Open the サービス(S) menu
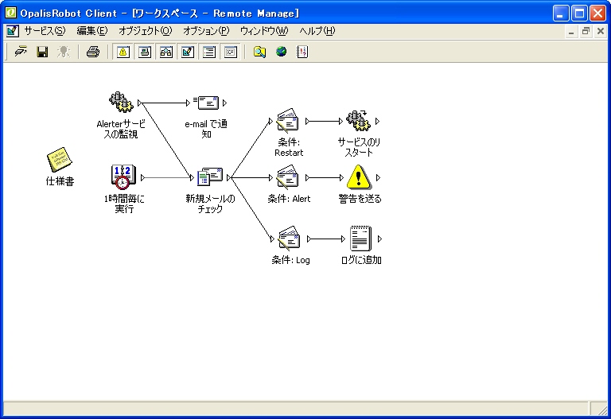611x419 pixels. (44, 31)
